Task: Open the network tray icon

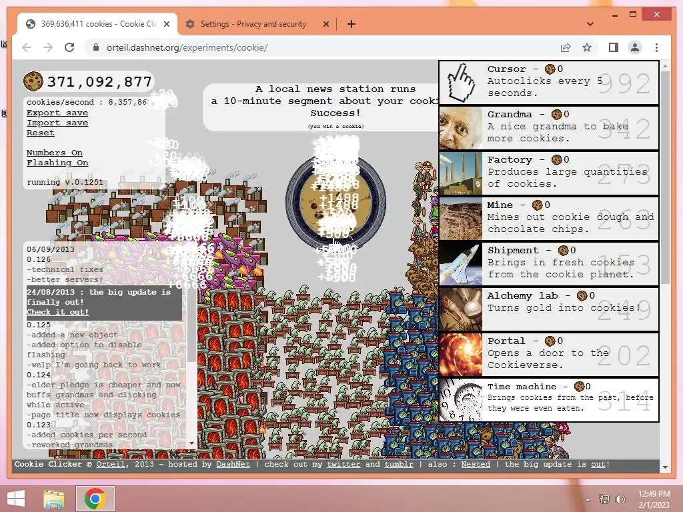Action: click(x=604, y=499)
